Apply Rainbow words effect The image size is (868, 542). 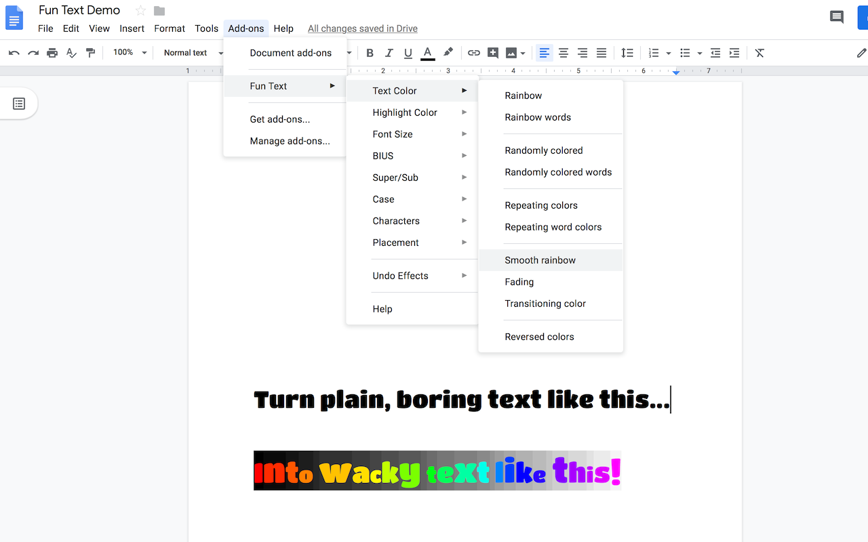point(551,117)
